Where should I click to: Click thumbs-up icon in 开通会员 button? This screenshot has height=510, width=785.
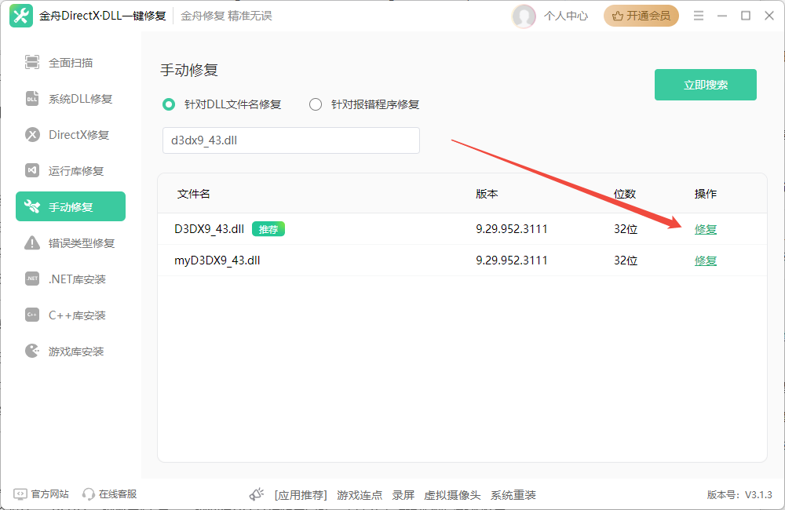point(617,16)
